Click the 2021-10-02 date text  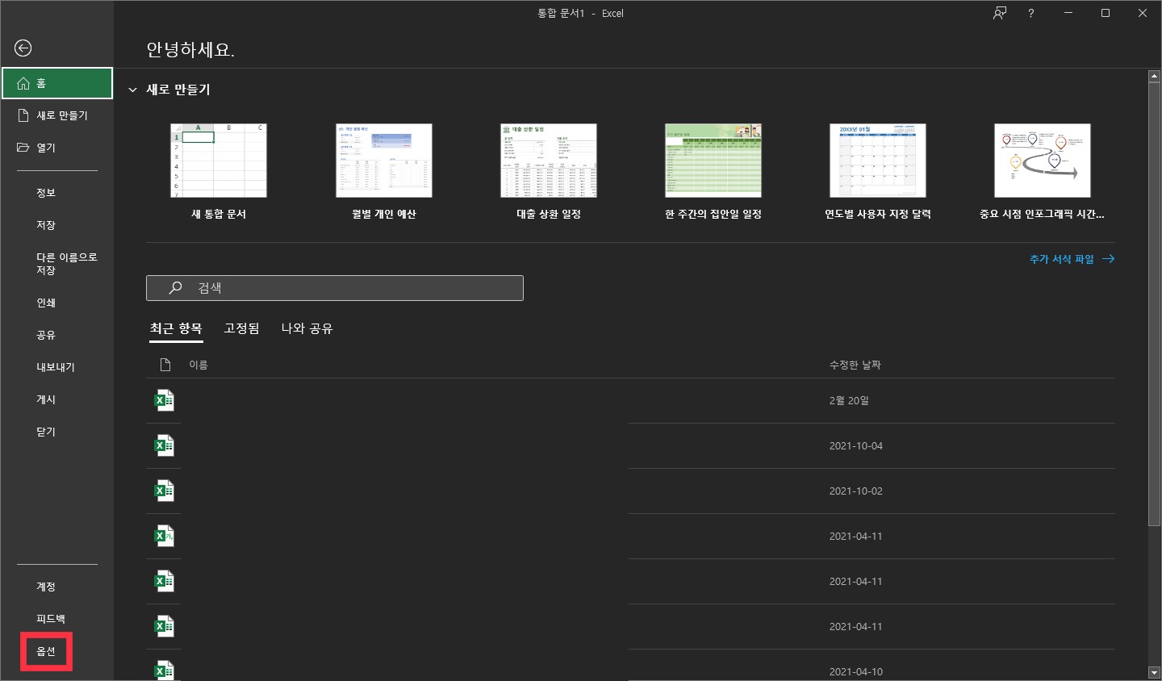pos(856,491)
